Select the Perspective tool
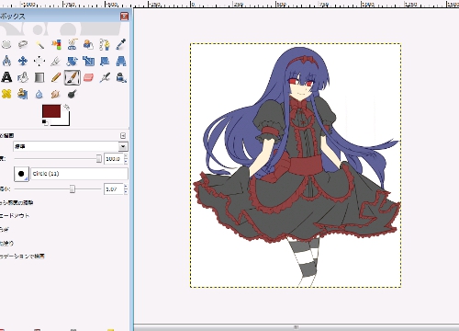The image size is (459, 331). [x=121, y=61]
